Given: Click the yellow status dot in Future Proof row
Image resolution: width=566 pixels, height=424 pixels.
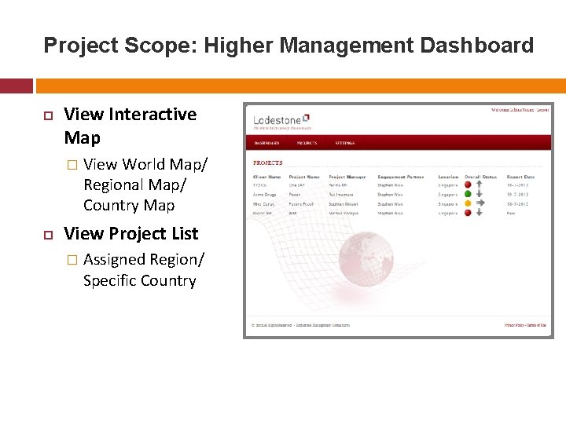Looking at the screenshot, I should (468, 203).
